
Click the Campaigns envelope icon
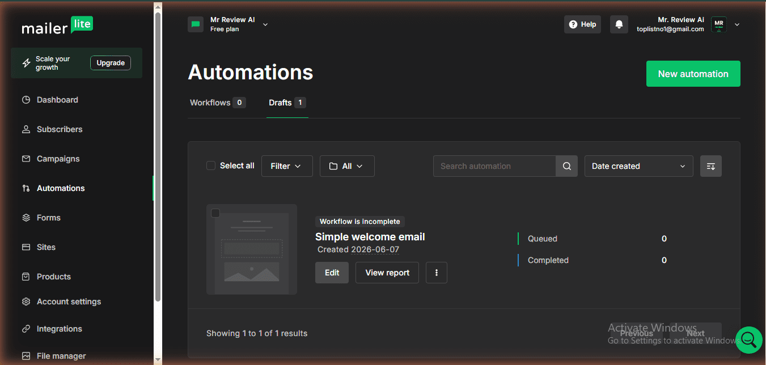(x=26, y=159)
